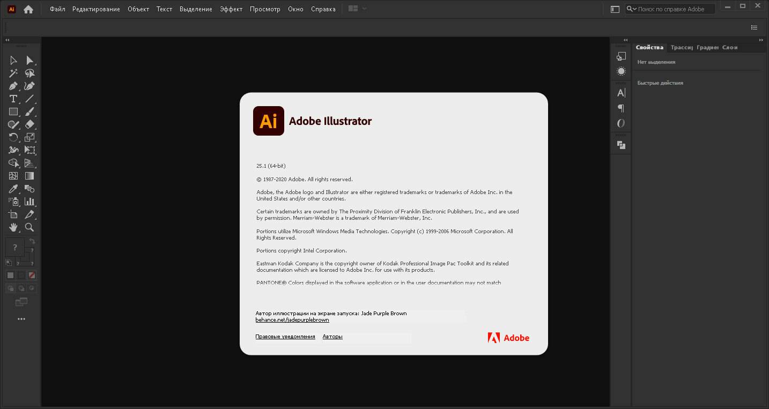The height and width of the screenshot is (409, 769).
Task: Choose the Eraser tool
Action: 30,124
